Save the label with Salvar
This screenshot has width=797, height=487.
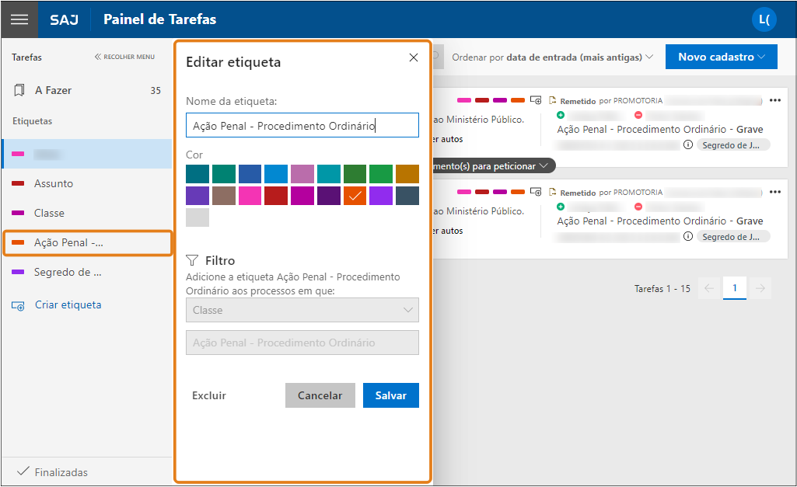390,395
